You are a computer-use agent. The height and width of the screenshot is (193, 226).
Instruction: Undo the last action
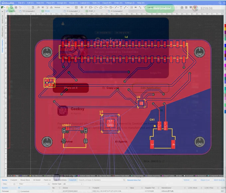(x=20, y=7)
